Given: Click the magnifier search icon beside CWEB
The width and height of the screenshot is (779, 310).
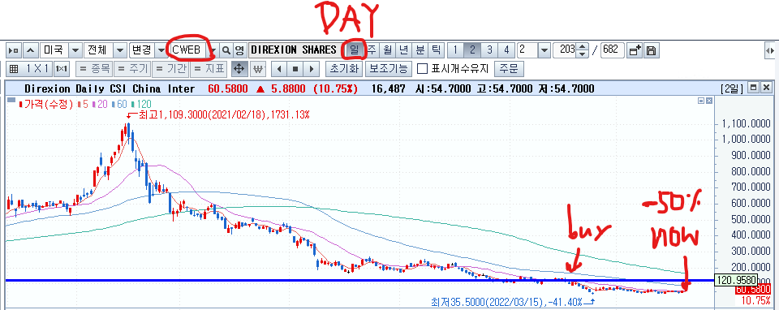Looking at the screenshot, I should click(226, 50).
